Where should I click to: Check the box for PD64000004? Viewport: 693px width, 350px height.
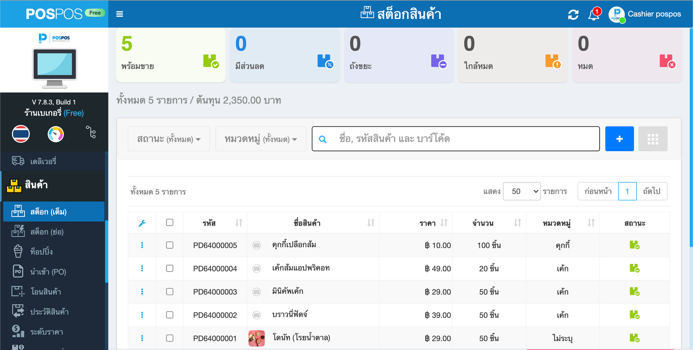coord(169,268)
